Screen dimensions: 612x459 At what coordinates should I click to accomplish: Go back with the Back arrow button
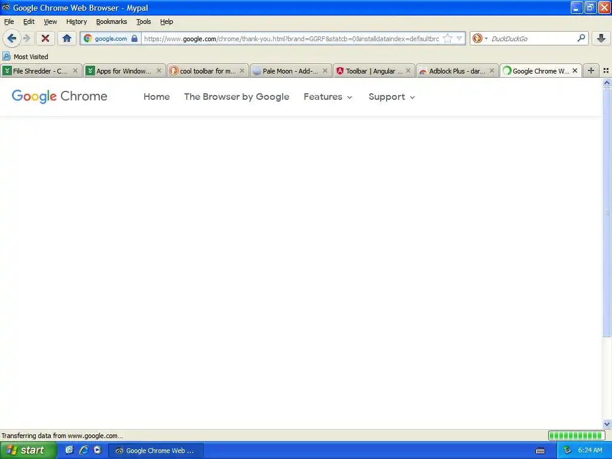click(x=12, y=38)
